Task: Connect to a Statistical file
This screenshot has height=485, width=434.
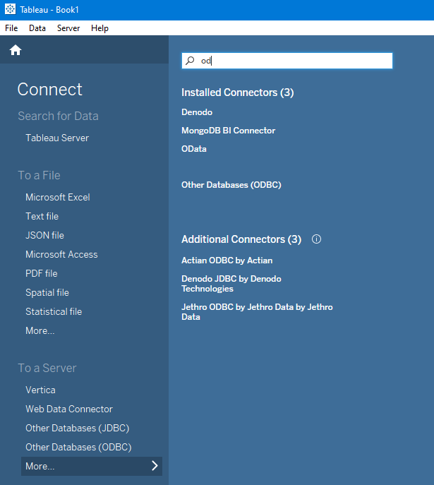Action: click(x=54, y=311)
